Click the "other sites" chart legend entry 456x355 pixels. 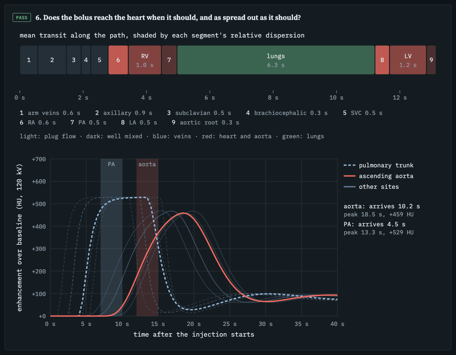coord(371,187)
